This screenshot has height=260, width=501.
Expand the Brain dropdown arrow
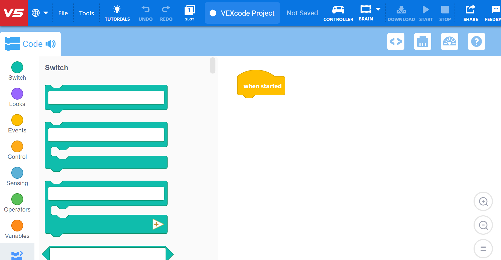point(379,9)
